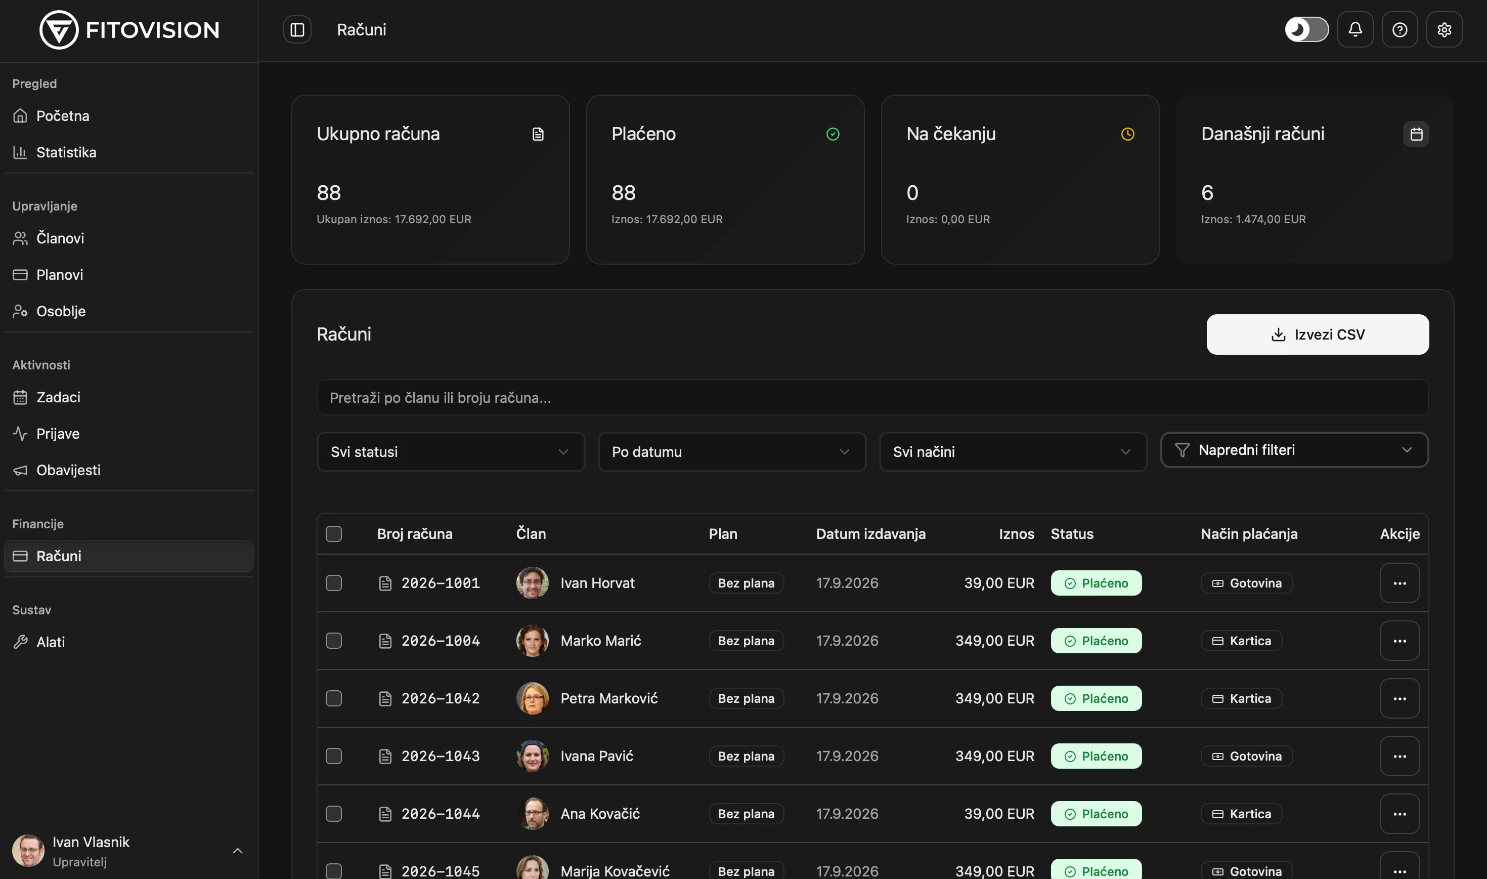Open Planovi in sidebar
The height and width of the screenshot is (879, 1487).
pyautogui.click(x=129, y=275)
